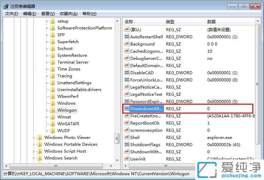Click tree pane horizontal scroll right arrow

(111, 166)
